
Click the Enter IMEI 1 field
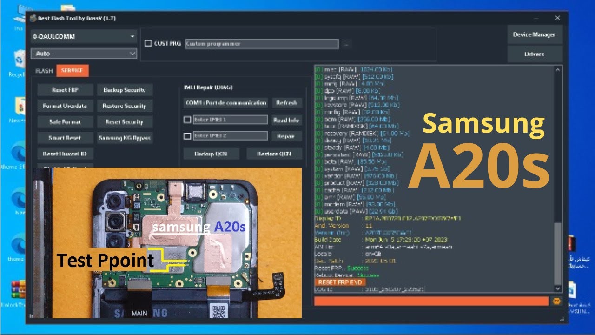point(230,120)
